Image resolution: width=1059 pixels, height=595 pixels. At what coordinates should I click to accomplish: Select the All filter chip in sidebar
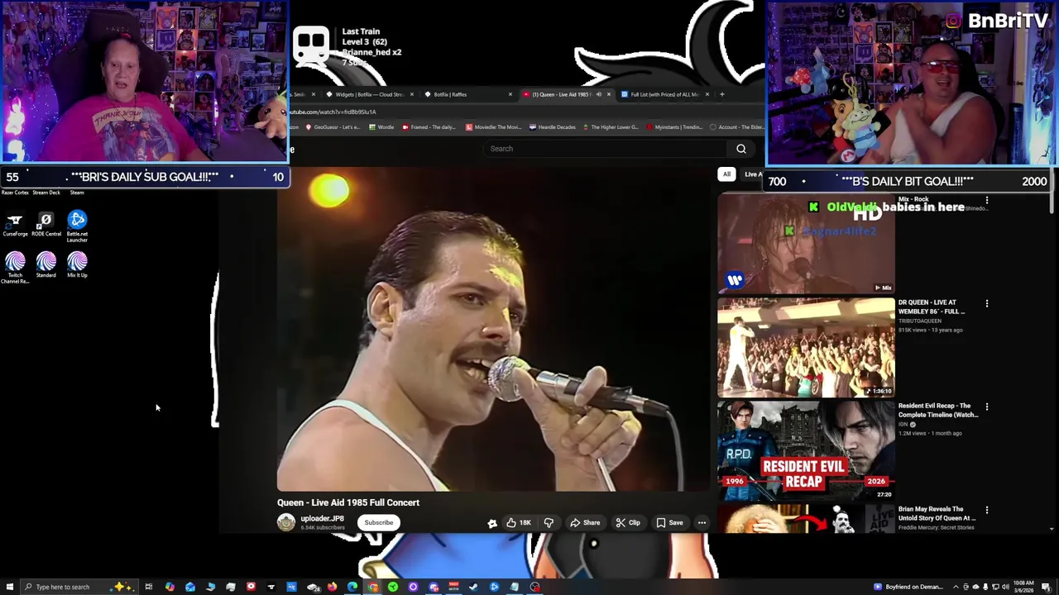click(726, 174)
